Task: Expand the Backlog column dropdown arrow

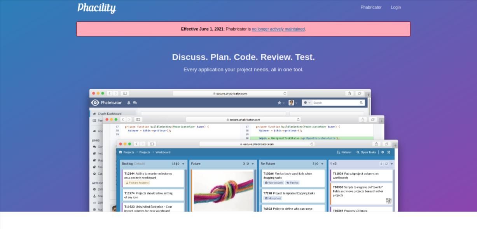Action: point(183,164)
